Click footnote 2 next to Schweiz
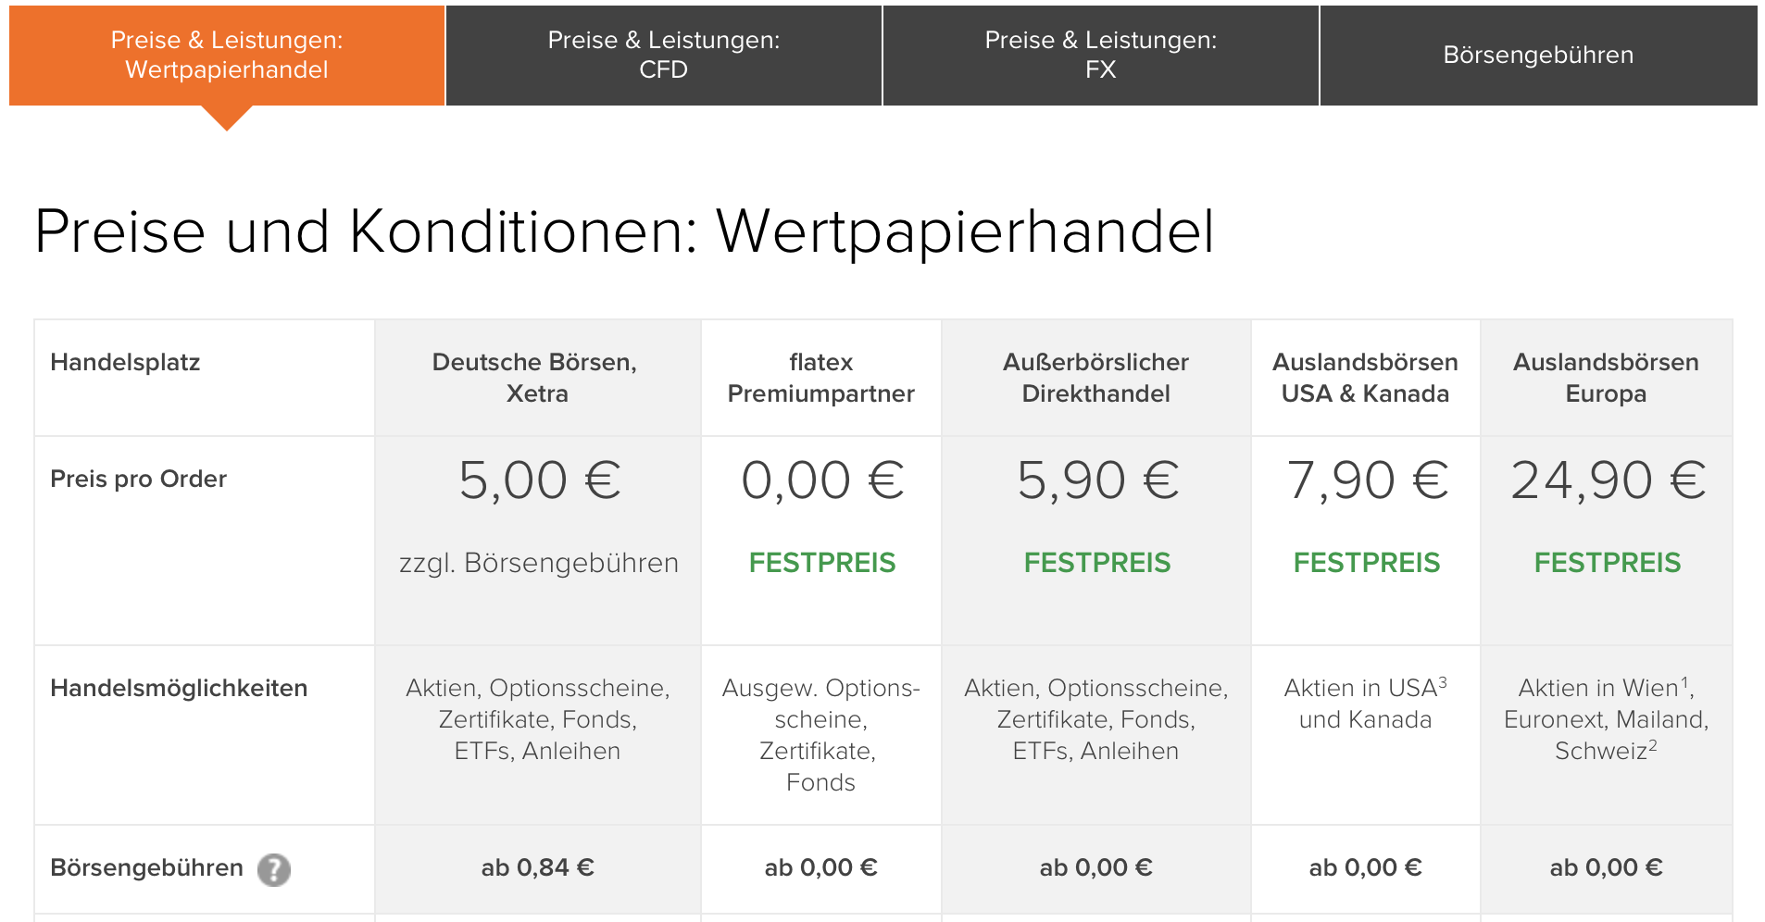Screen dimensions: 1765x922 1653,745
